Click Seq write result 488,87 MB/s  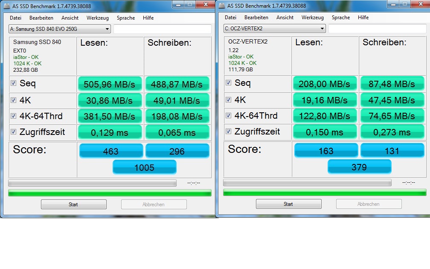pos(177,84)
